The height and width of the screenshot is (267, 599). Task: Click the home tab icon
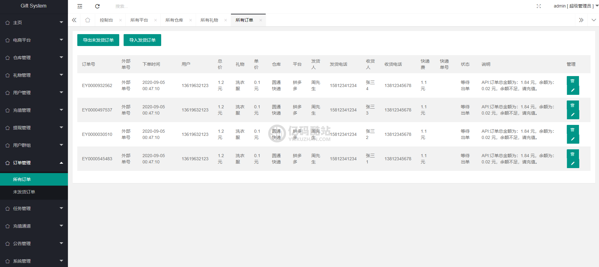88,20
